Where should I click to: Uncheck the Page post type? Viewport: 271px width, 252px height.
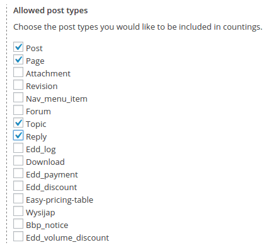(x=18, y=59)
